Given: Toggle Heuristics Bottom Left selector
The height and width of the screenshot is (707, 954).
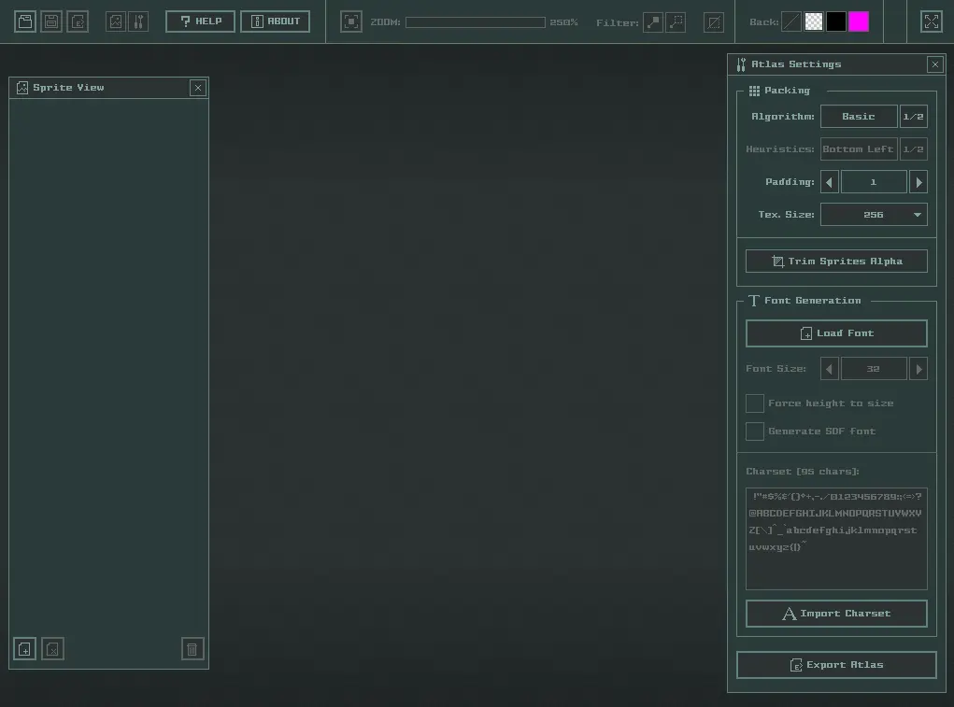Looking at the screenshot, I should (859, 148).
